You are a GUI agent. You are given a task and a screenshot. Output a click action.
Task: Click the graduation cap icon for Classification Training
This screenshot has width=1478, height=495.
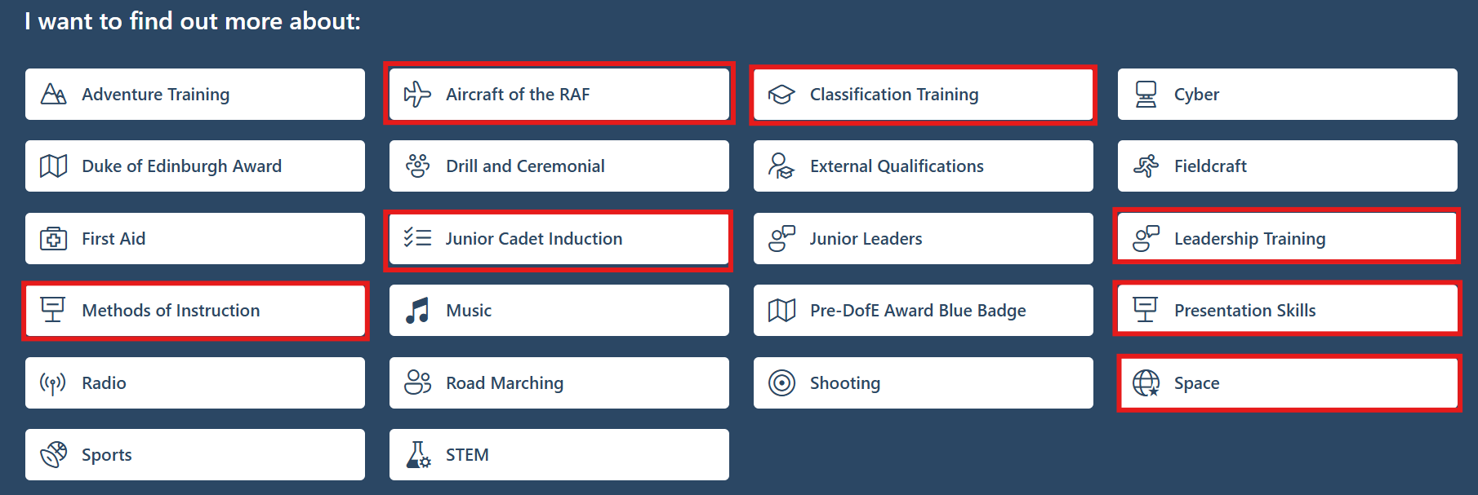tap(781, 95)
